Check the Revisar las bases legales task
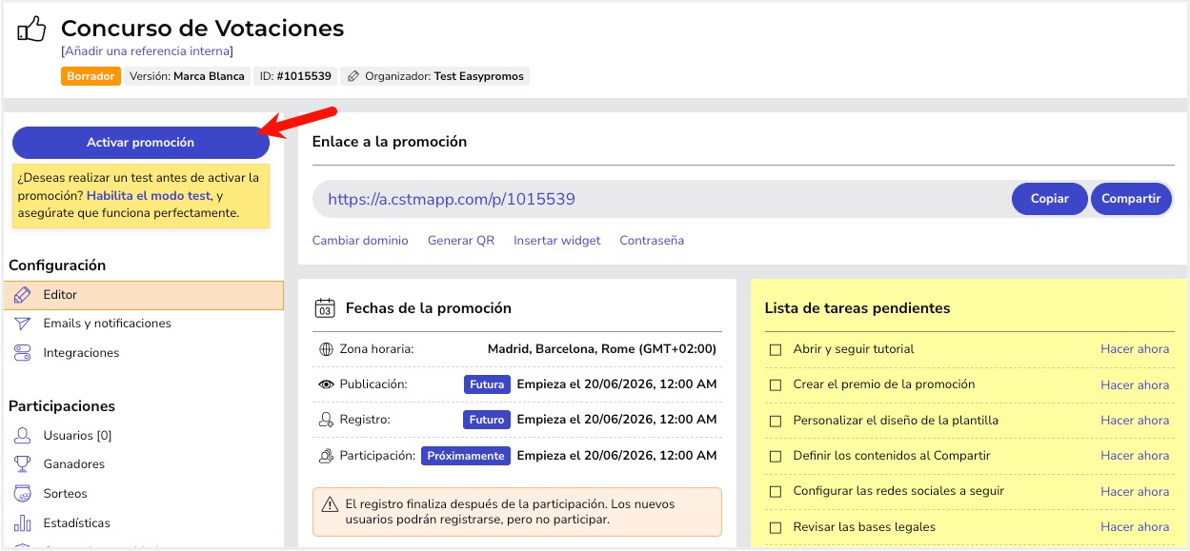The width and height of the screenshot is (1190, 551). [x=776, y=527]
